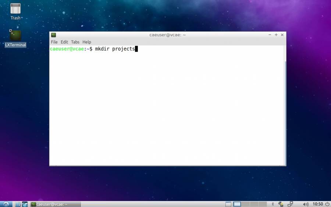Open the File menu in terminal

(x=54, y=42)
